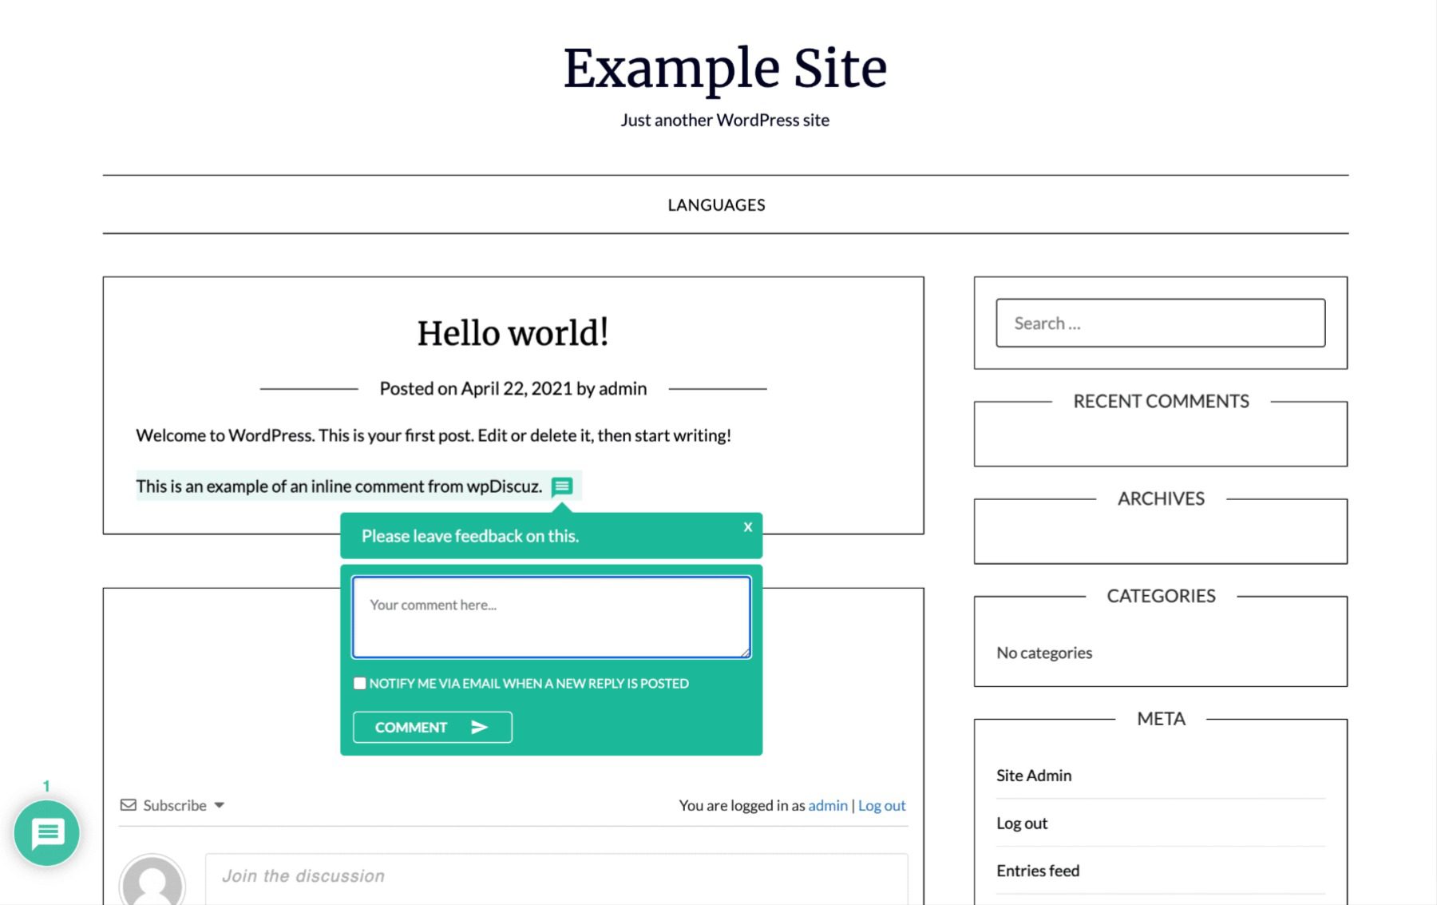Open the Hello world! post title
Image resolution: width=1437 pixels, height=905 pixels.
[513, 332]
